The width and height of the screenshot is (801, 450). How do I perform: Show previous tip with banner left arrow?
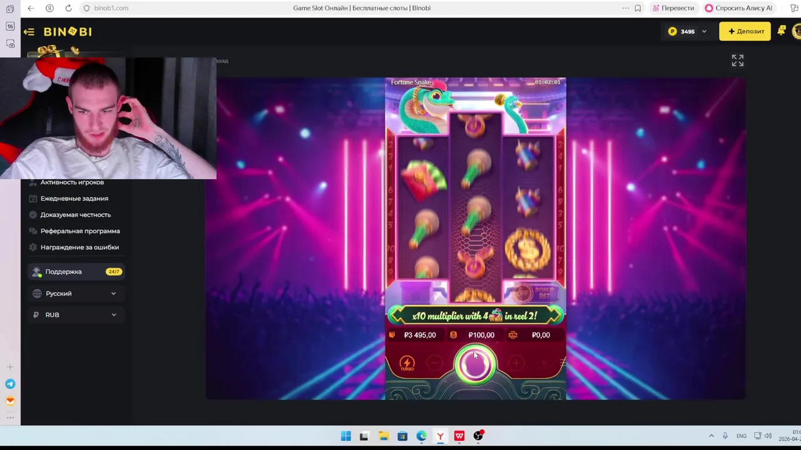tap(395, 316)
